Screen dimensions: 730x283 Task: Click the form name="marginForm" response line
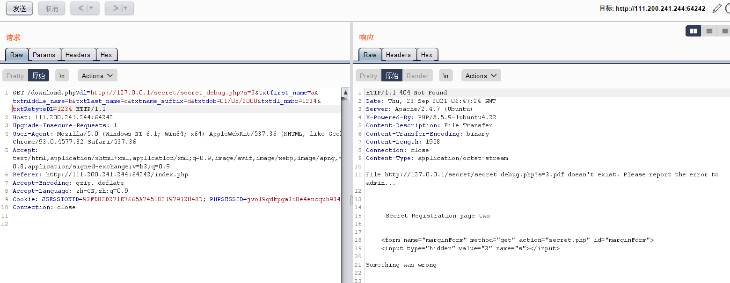coord(517,240)
